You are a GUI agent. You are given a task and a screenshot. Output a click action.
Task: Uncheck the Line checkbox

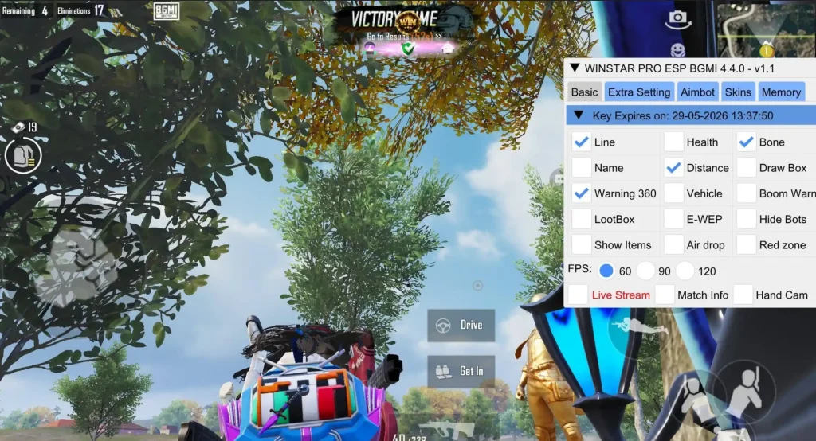[581, 142]
